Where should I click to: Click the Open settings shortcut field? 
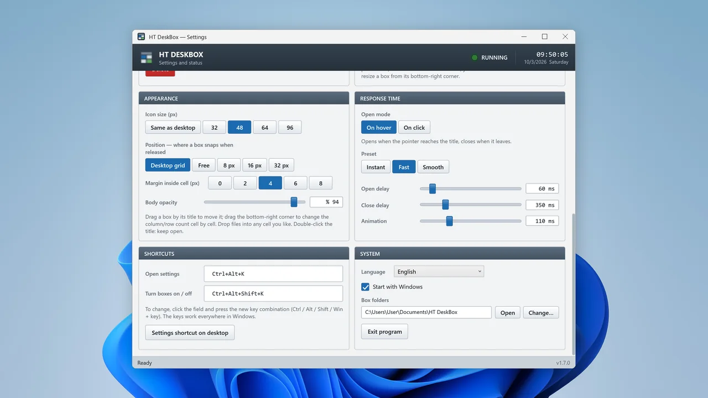coord(273,274)
